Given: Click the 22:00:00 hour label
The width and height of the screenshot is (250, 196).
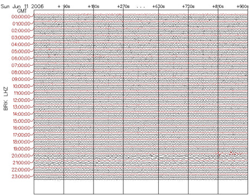Looking at the screenshot, I should 21,170.
